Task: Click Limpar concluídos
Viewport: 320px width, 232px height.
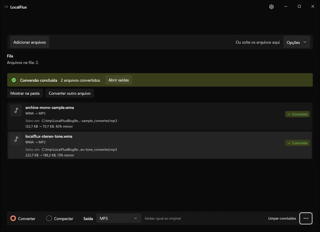Action: (282, 218)
